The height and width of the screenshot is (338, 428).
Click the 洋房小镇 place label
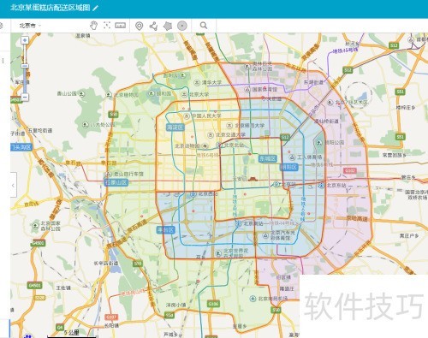[x=175, y=305]
